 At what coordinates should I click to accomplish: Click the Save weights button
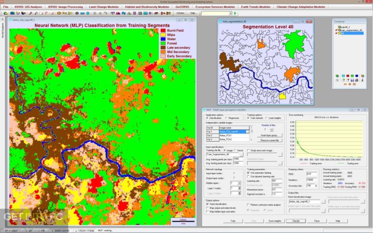[275, 221]
